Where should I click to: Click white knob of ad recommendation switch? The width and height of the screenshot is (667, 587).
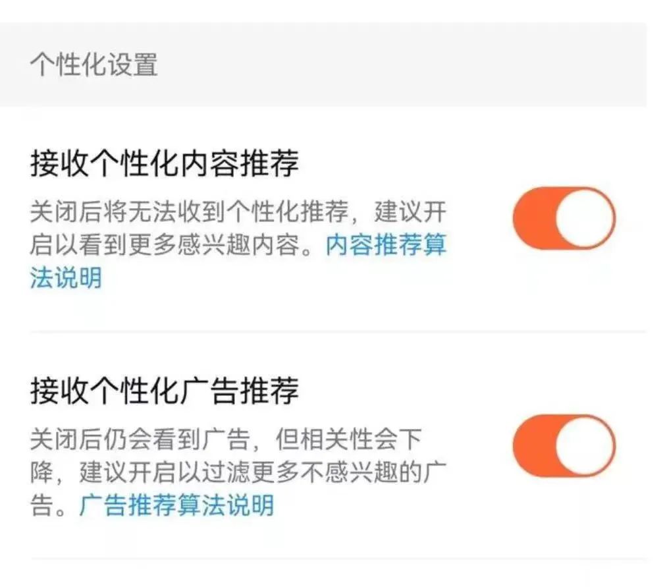(x=585, y=445)
